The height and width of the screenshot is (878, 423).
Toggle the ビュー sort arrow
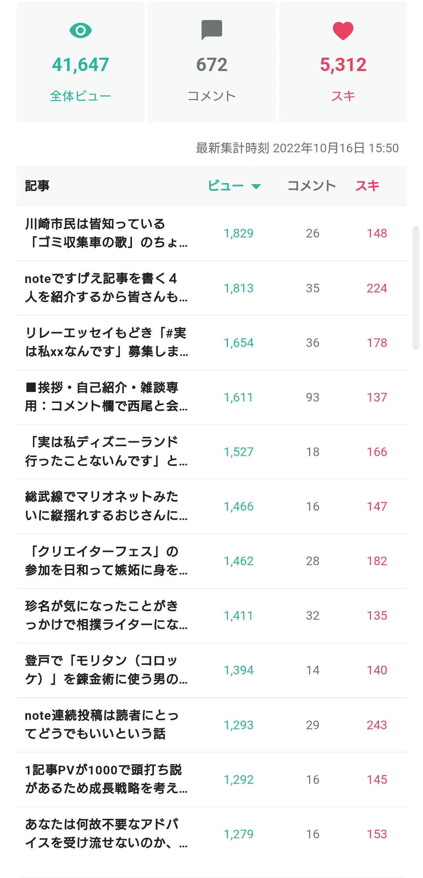click(256, 186)
